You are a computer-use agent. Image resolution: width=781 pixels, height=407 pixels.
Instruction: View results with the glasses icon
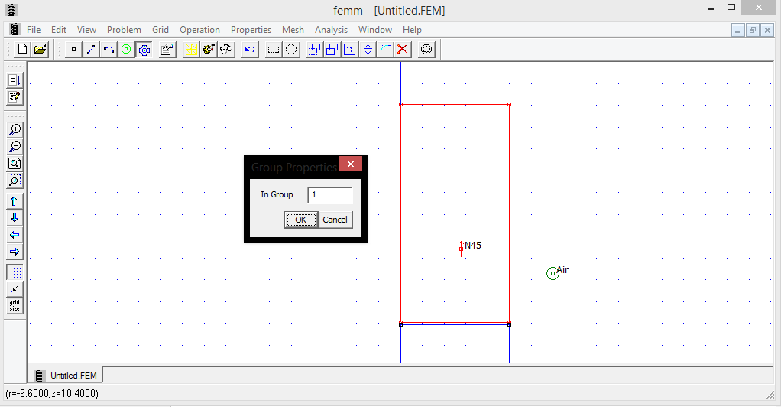pyautogui.click(x=226, y=50)
